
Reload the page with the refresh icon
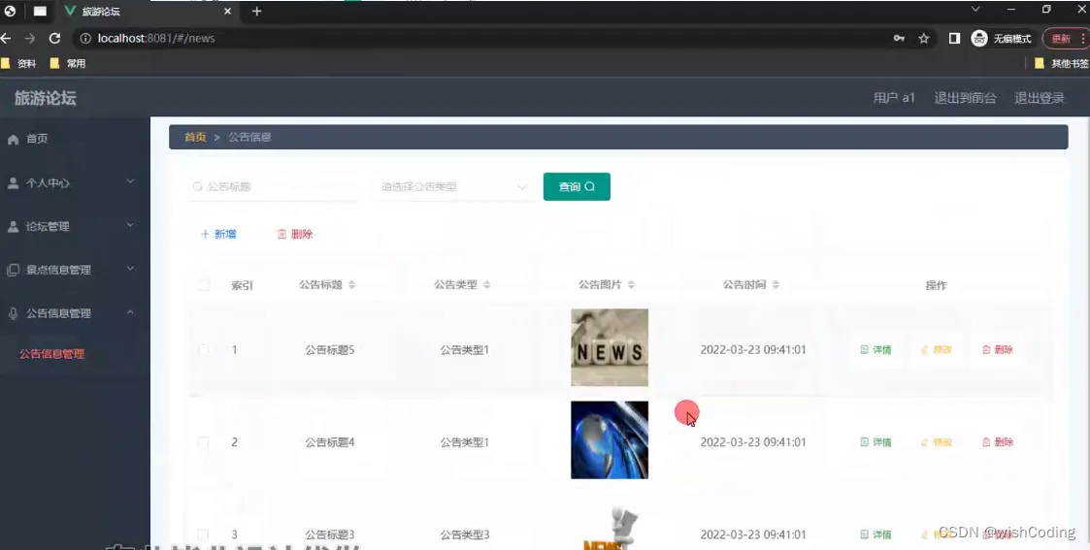click(x=54, y=38)
